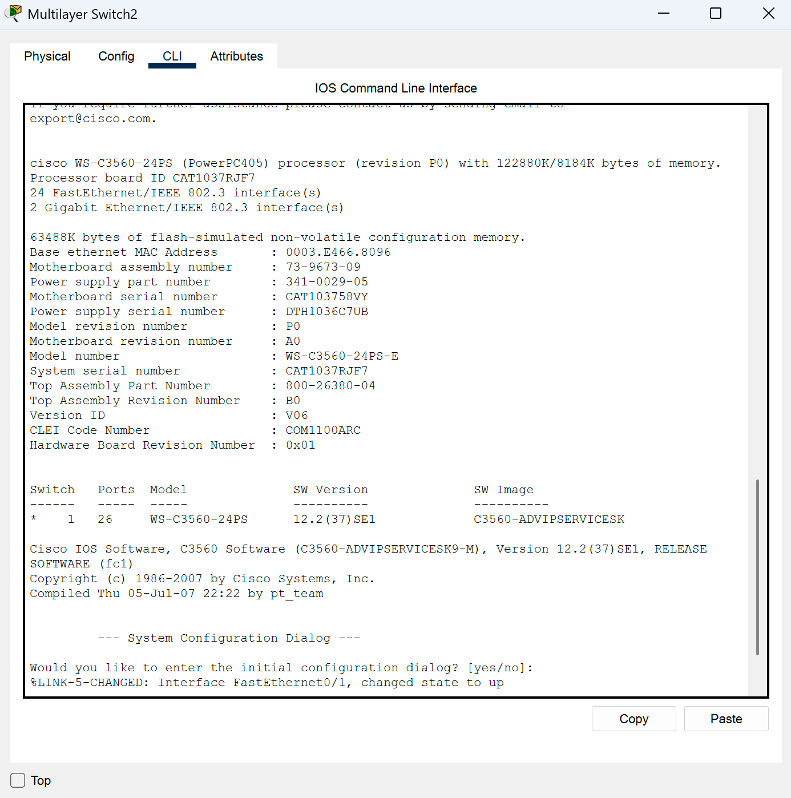Screen dimensions: 791x798
Task: Click hardware board revision 0x01
Action: [300, 445]
